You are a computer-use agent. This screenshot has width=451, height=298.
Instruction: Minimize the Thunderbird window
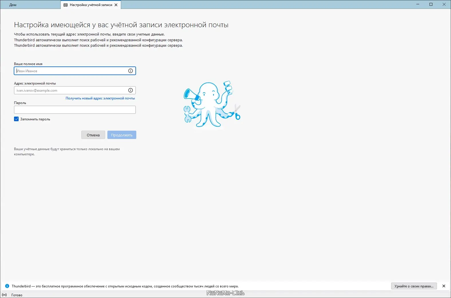tap(418, 4)
